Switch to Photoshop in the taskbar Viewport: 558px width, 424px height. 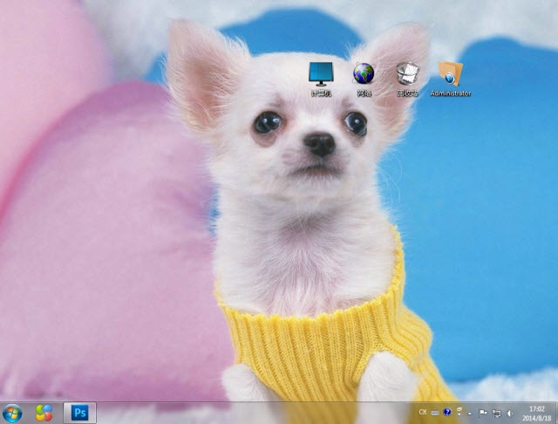pos(79,413)
